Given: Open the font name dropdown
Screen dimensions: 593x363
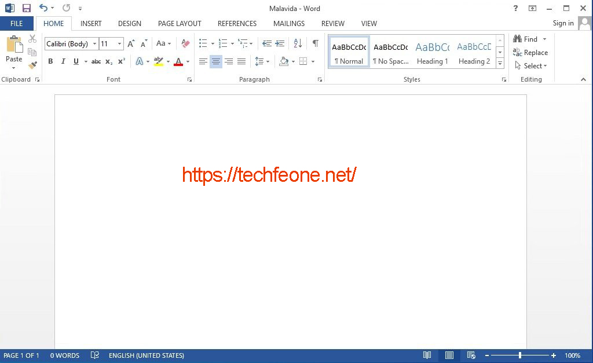Looking at the screenshot, I should [x=94, y=44].
